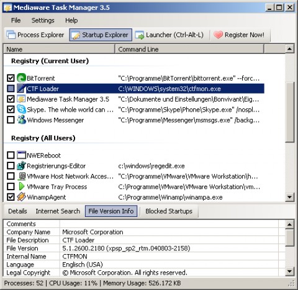Click the red heart Register icon
This screenshot has width=298, height=290.
pos(218,35)
